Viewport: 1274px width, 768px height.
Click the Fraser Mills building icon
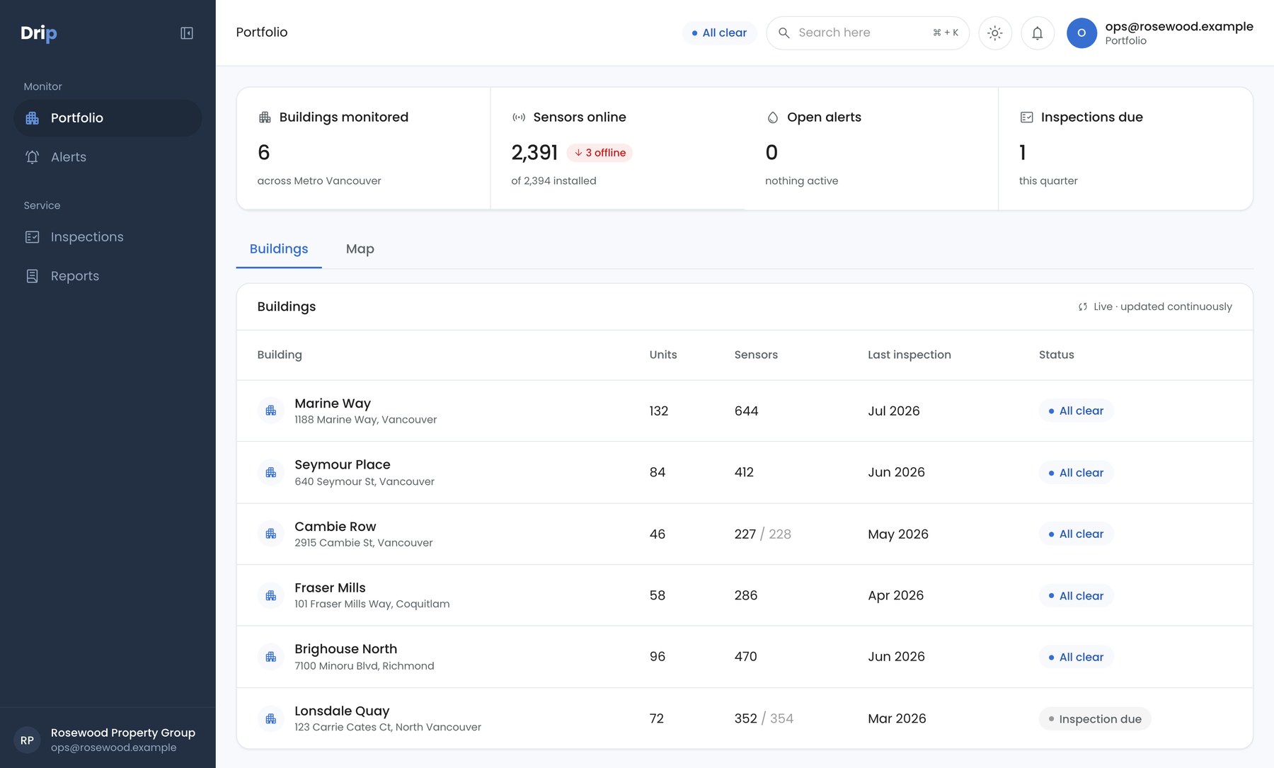[x=271, y=596]
